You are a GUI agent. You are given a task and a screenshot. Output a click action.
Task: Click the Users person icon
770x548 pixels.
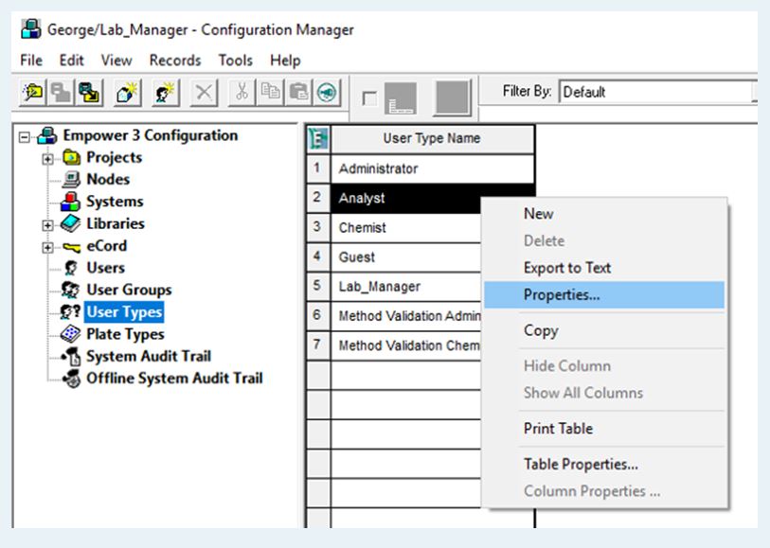(71, 268)
